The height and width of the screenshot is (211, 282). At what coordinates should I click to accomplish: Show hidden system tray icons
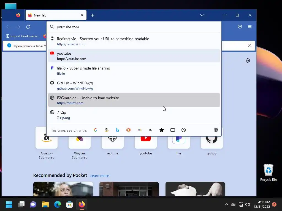[227, 204]
